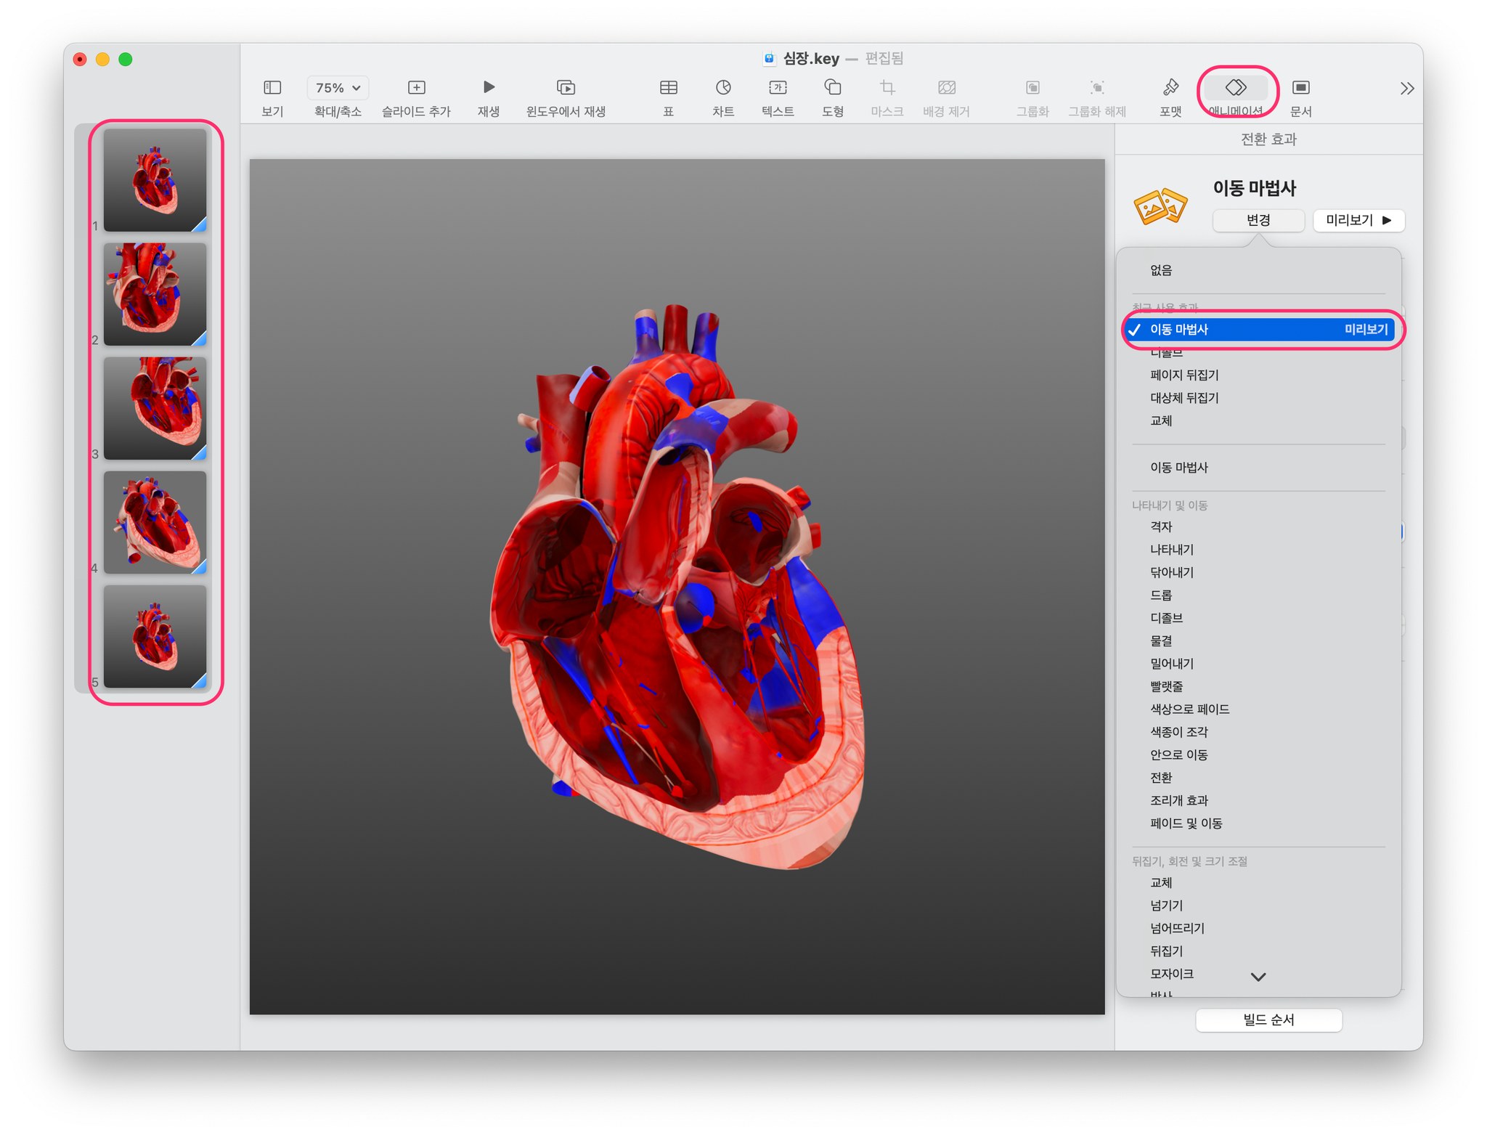Choose 모자이크 transition effect

(x=1172, y=974)
